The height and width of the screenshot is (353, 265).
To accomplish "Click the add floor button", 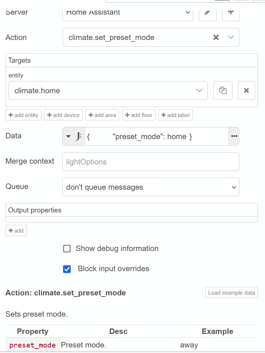I will 139,115.
